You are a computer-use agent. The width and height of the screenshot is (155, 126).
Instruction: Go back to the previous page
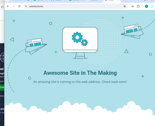click(x=8, y=6)
